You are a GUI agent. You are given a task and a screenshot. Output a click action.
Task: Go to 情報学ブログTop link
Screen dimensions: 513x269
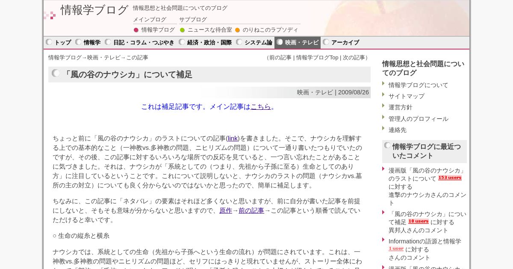pyautogui.click(x=317, y=58)
